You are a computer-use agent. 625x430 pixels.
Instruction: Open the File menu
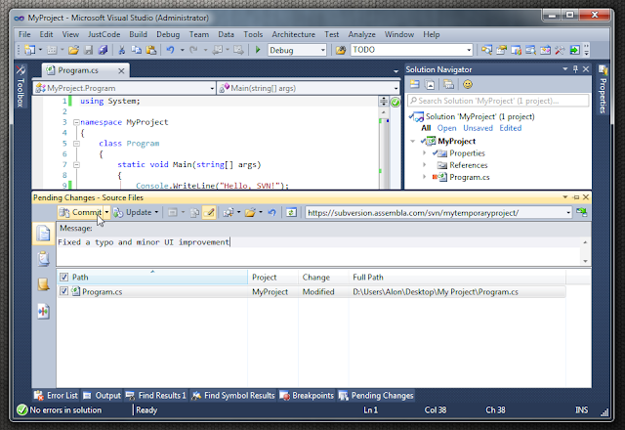[x=24, y=34]
